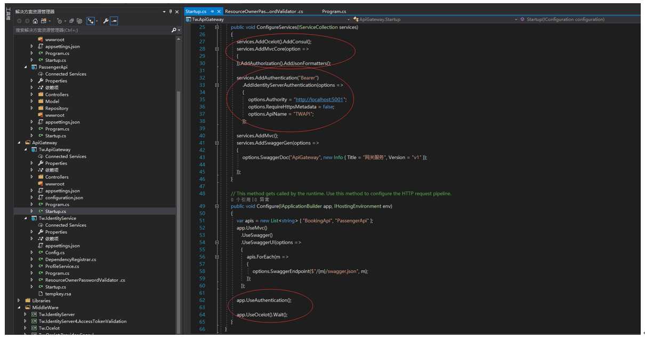This screenshot has height=338, width=645.
Task: Collapse AddSwaggerGen fold at line 41
Action: point(217,143)
